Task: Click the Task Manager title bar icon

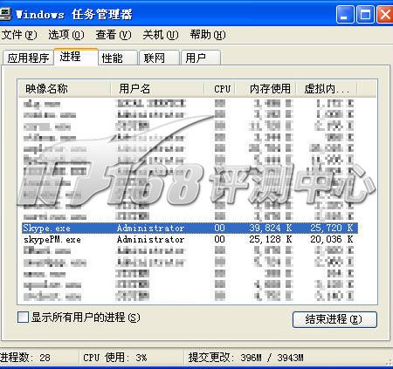Action: click(5, 14)
